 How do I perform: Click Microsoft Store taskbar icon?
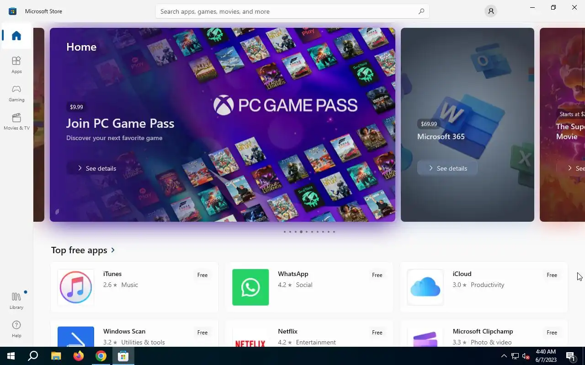(x=123, y=356)
